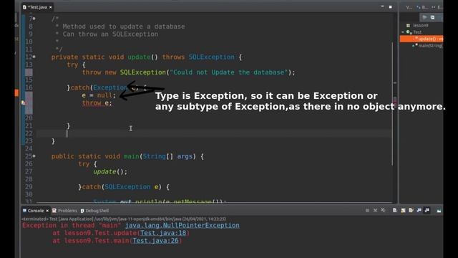Viewport: 458px width, 258px height.
Task: Click the 'throw e;' statement
Action: point(97,103)
